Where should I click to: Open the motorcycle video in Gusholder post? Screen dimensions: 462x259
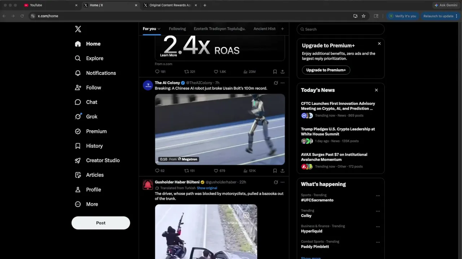pyautogui.click(x=206, y=232)
